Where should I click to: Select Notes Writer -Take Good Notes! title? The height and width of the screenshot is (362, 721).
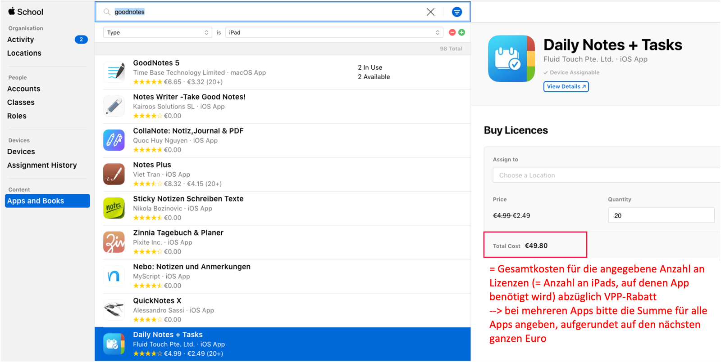tap(189, 97)
